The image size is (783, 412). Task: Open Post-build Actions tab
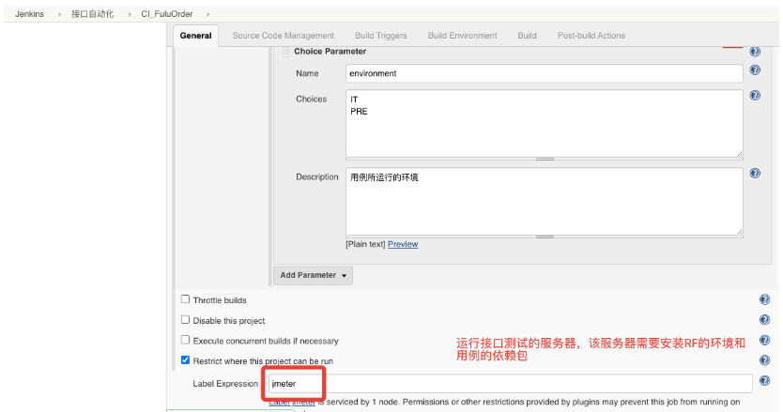pos(591,36)
